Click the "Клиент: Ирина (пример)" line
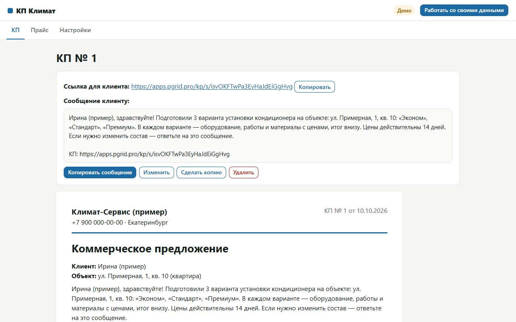516x322 pixels. click(109, 266)
